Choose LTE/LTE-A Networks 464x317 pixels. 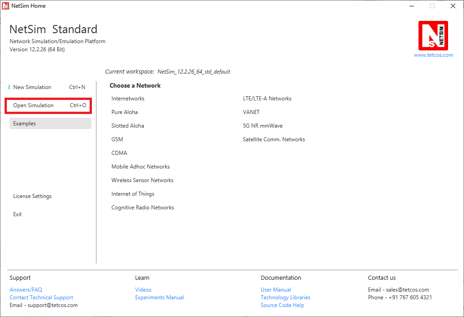pos(267,99)
